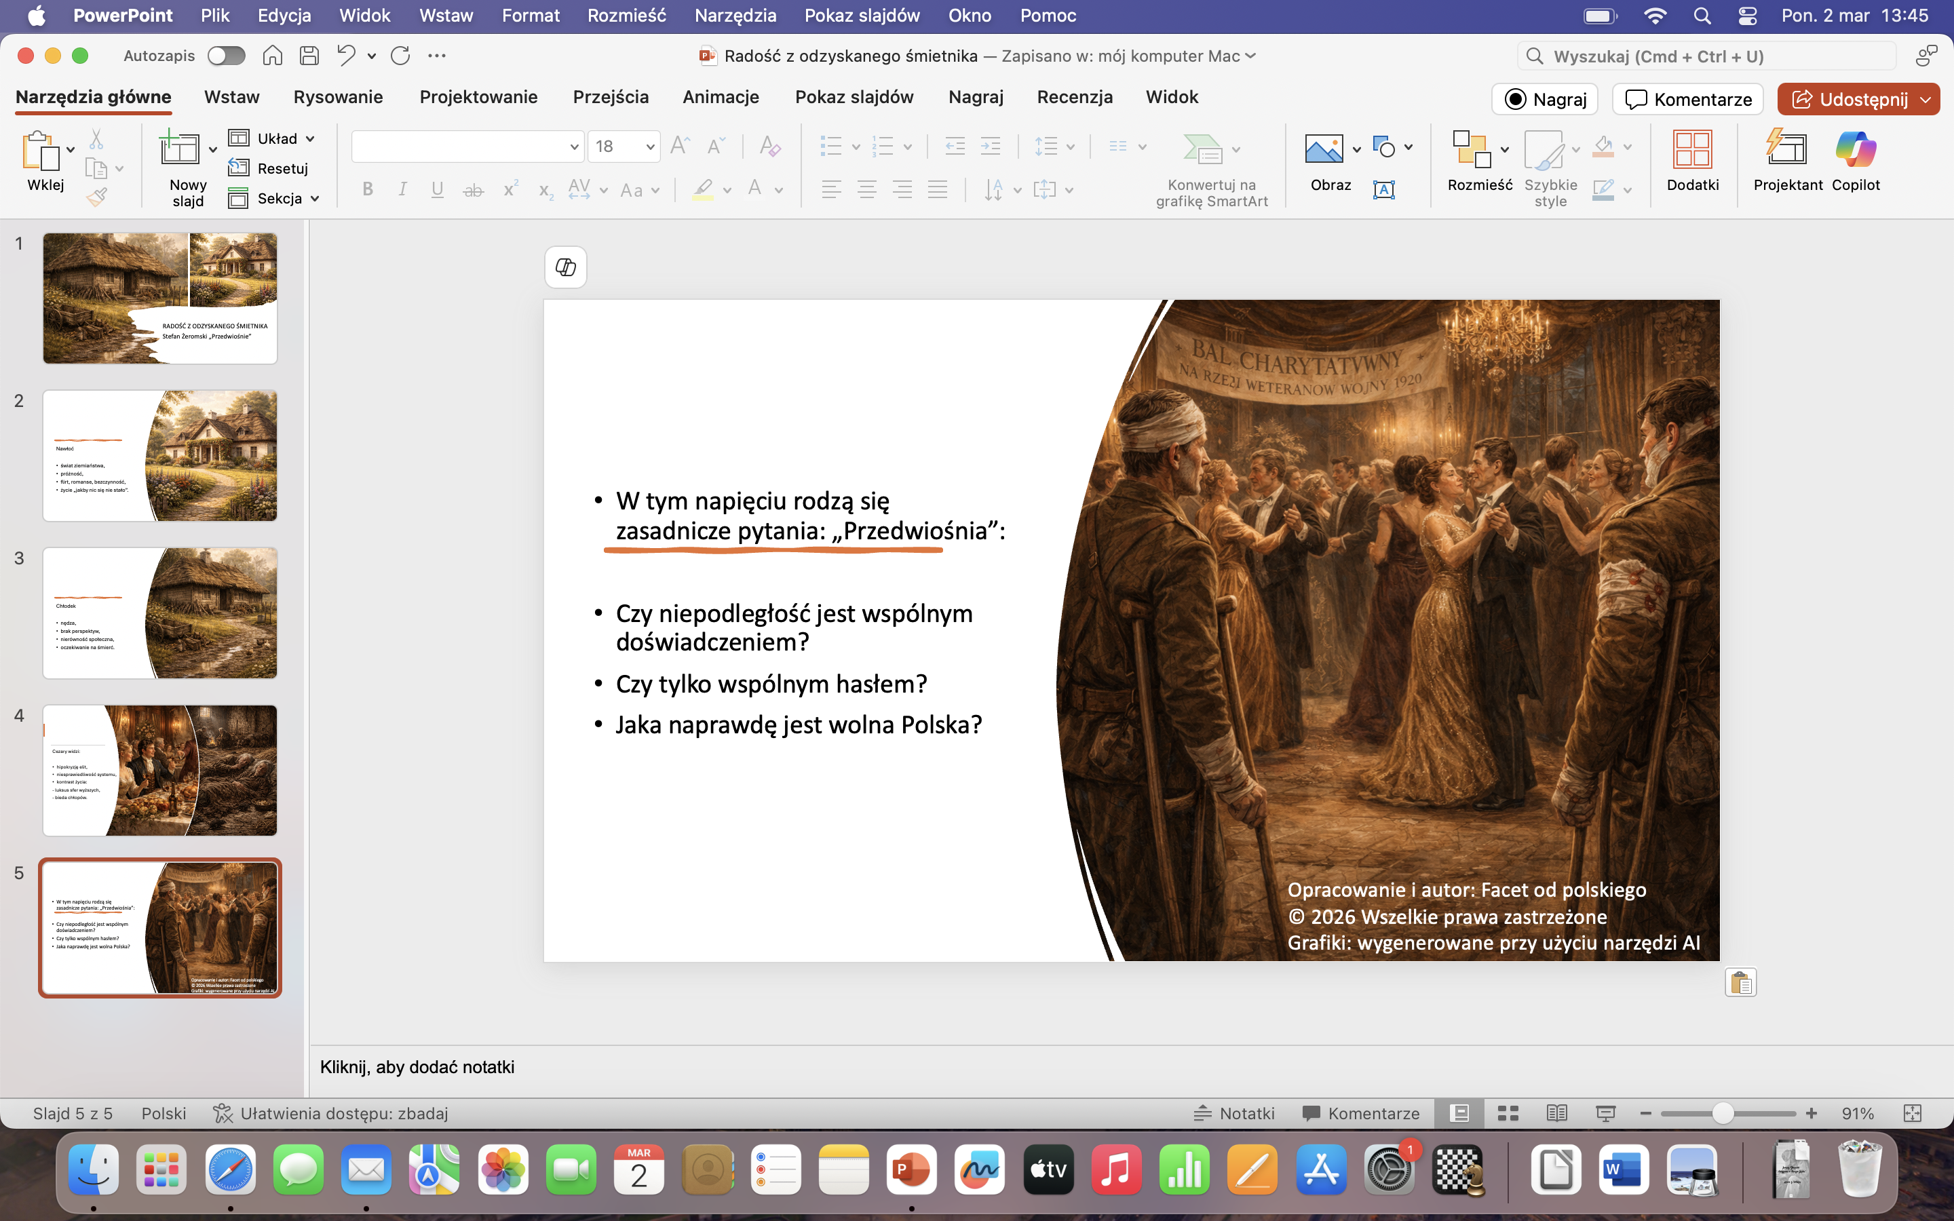Open the Copilot ribbon icon
This screenshot has height=1221, width=1954.
(x=1855, y=149)
